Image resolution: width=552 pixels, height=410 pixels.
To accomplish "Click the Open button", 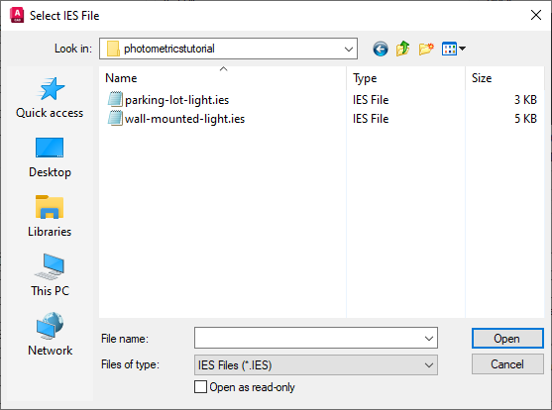I will (507, 339).
